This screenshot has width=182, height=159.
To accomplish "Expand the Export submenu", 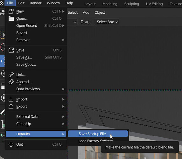I will [36, 106].
